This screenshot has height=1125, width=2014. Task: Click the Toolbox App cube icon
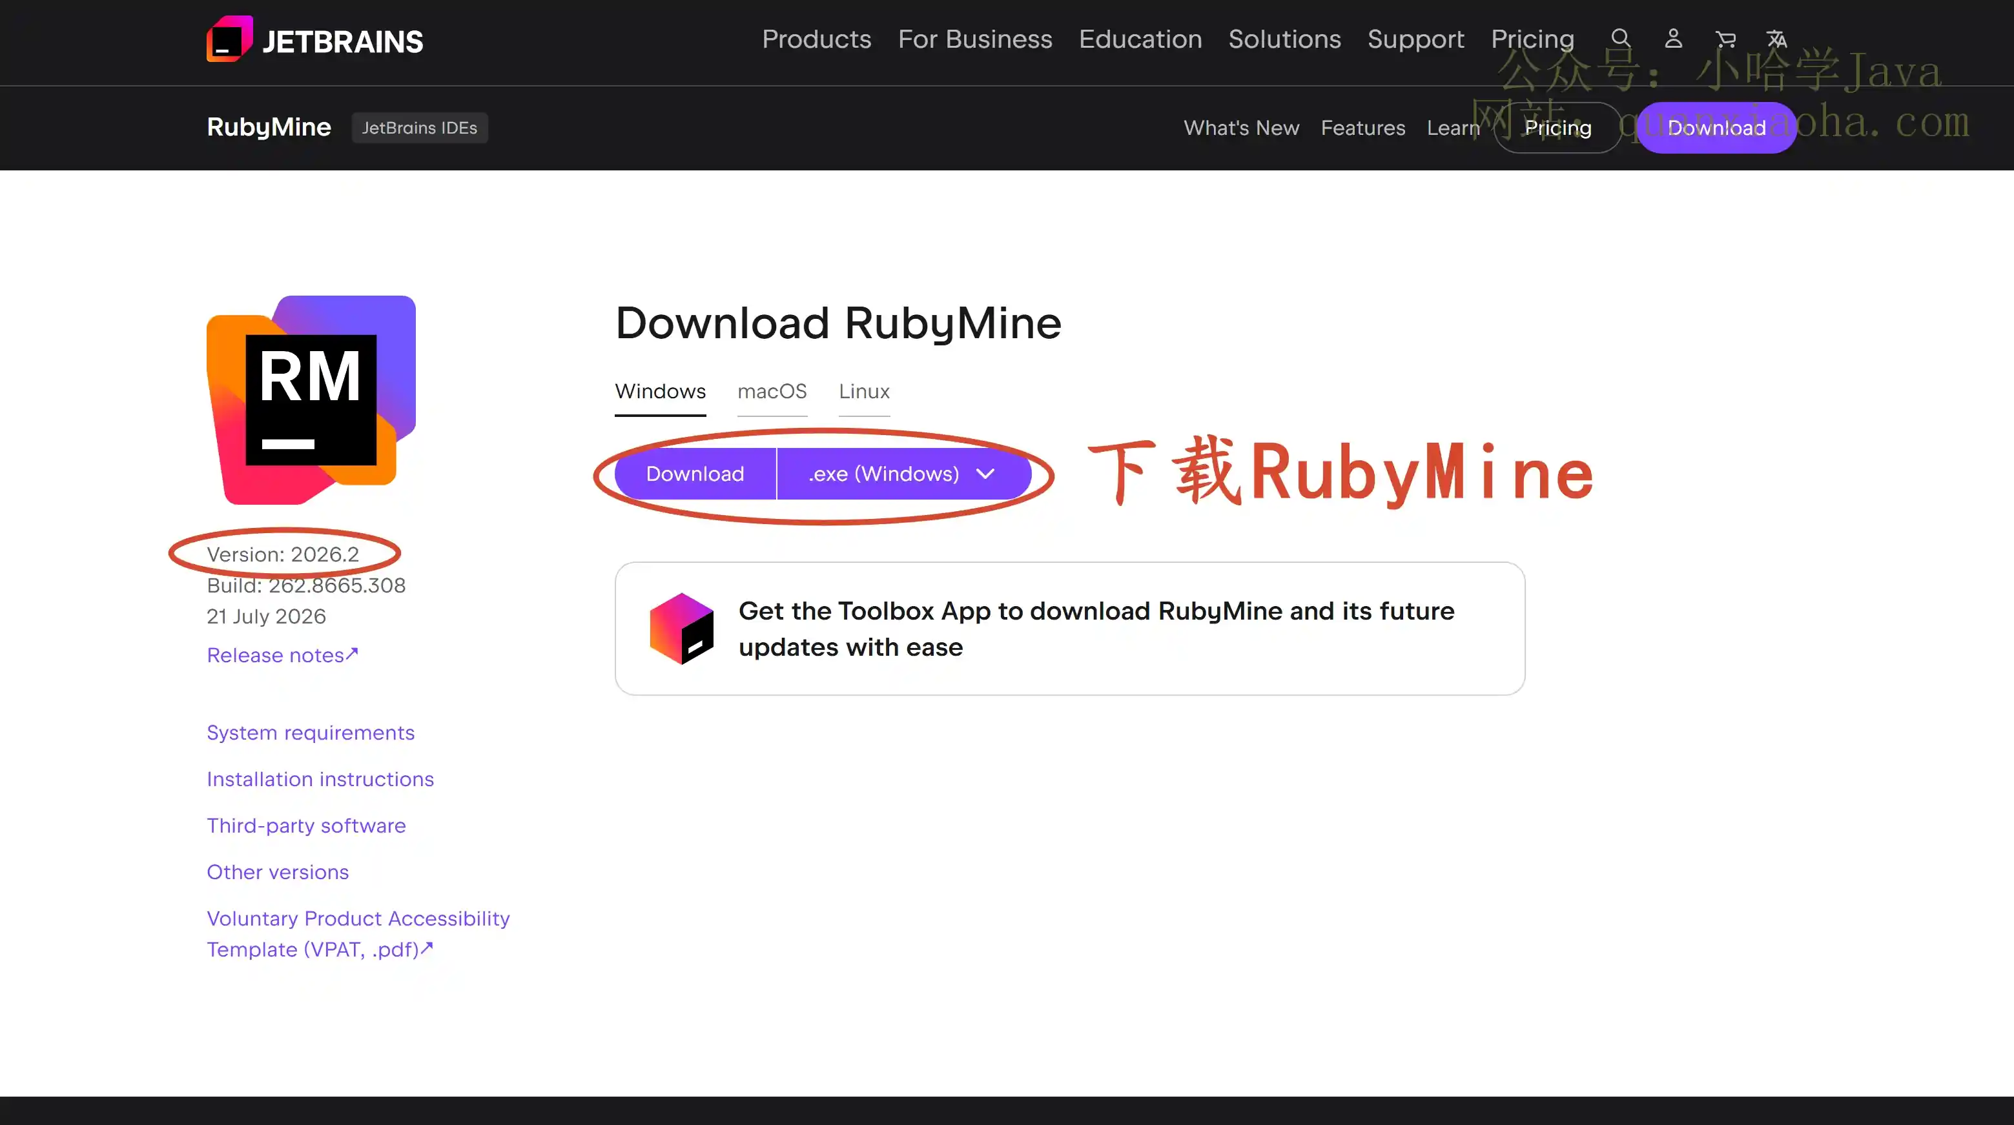click(681, 628)
